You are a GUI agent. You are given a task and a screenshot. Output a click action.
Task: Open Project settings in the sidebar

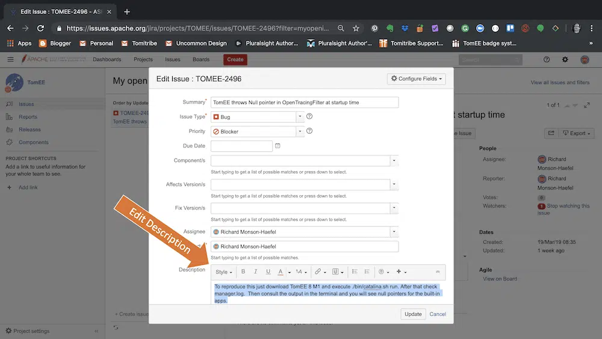click(x=28, y=331)
